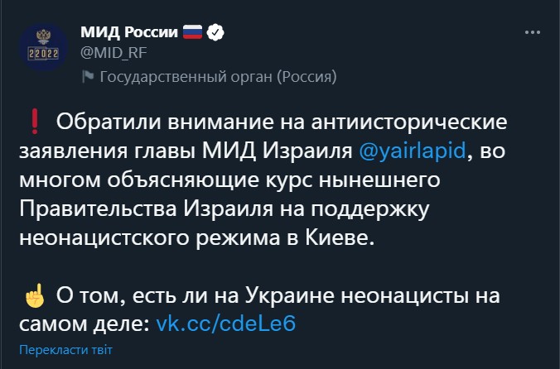Open the @MID_RF handle
Screen dimensions: 560x369
[x=113, y=53]
